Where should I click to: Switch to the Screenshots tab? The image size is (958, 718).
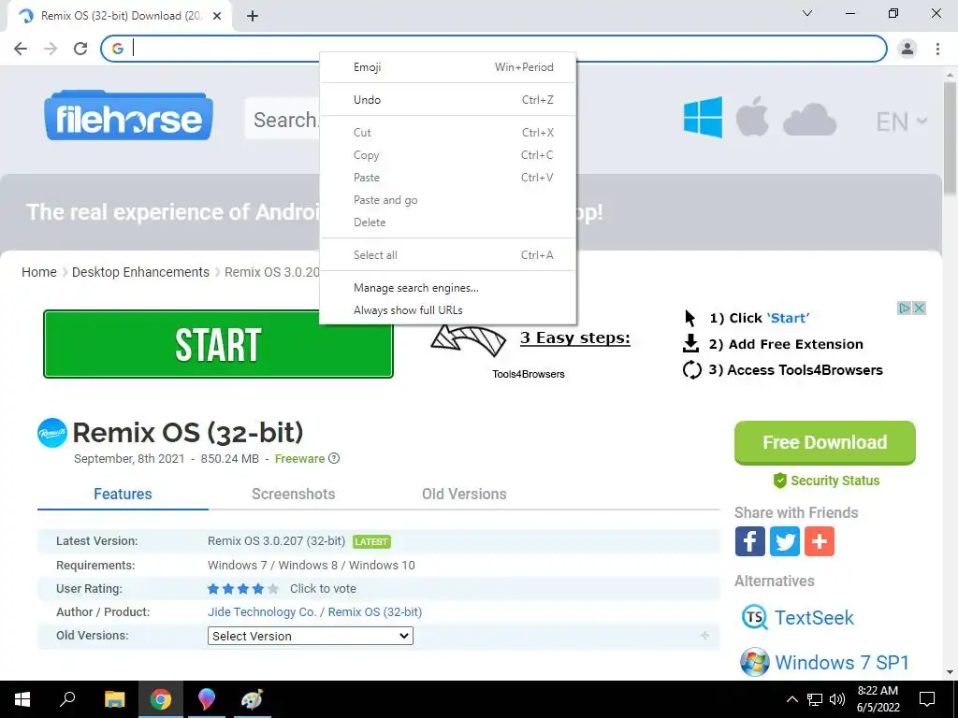click(x=293, y=494)
